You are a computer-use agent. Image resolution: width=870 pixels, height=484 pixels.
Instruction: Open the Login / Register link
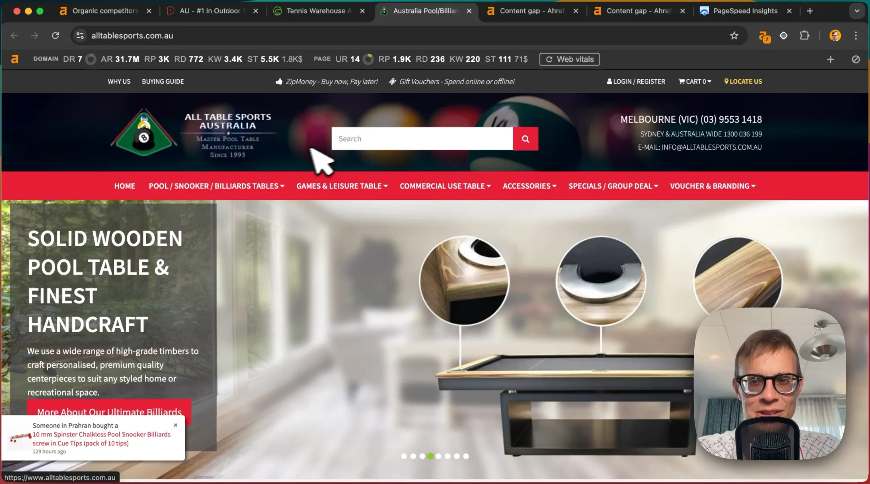coord(636,82)
